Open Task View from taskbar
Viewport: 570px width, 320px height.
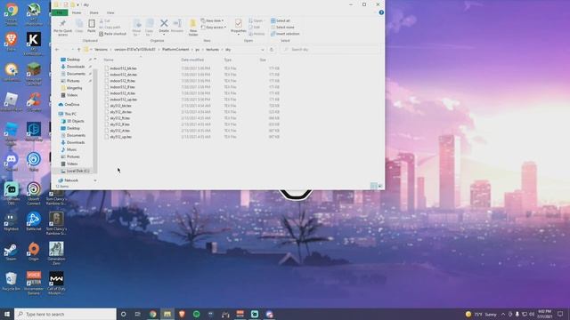click(x=138, y=314)
